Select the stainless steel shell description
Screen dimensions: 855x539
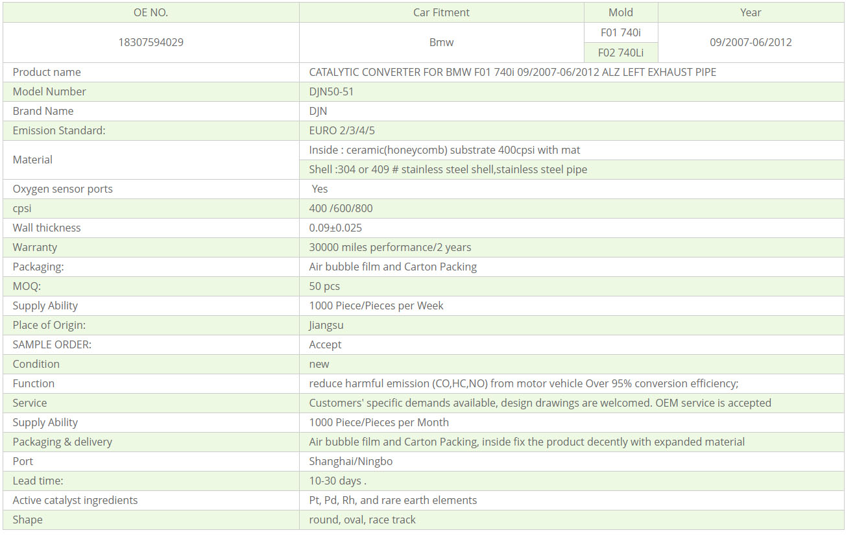(x=448, y=169)
